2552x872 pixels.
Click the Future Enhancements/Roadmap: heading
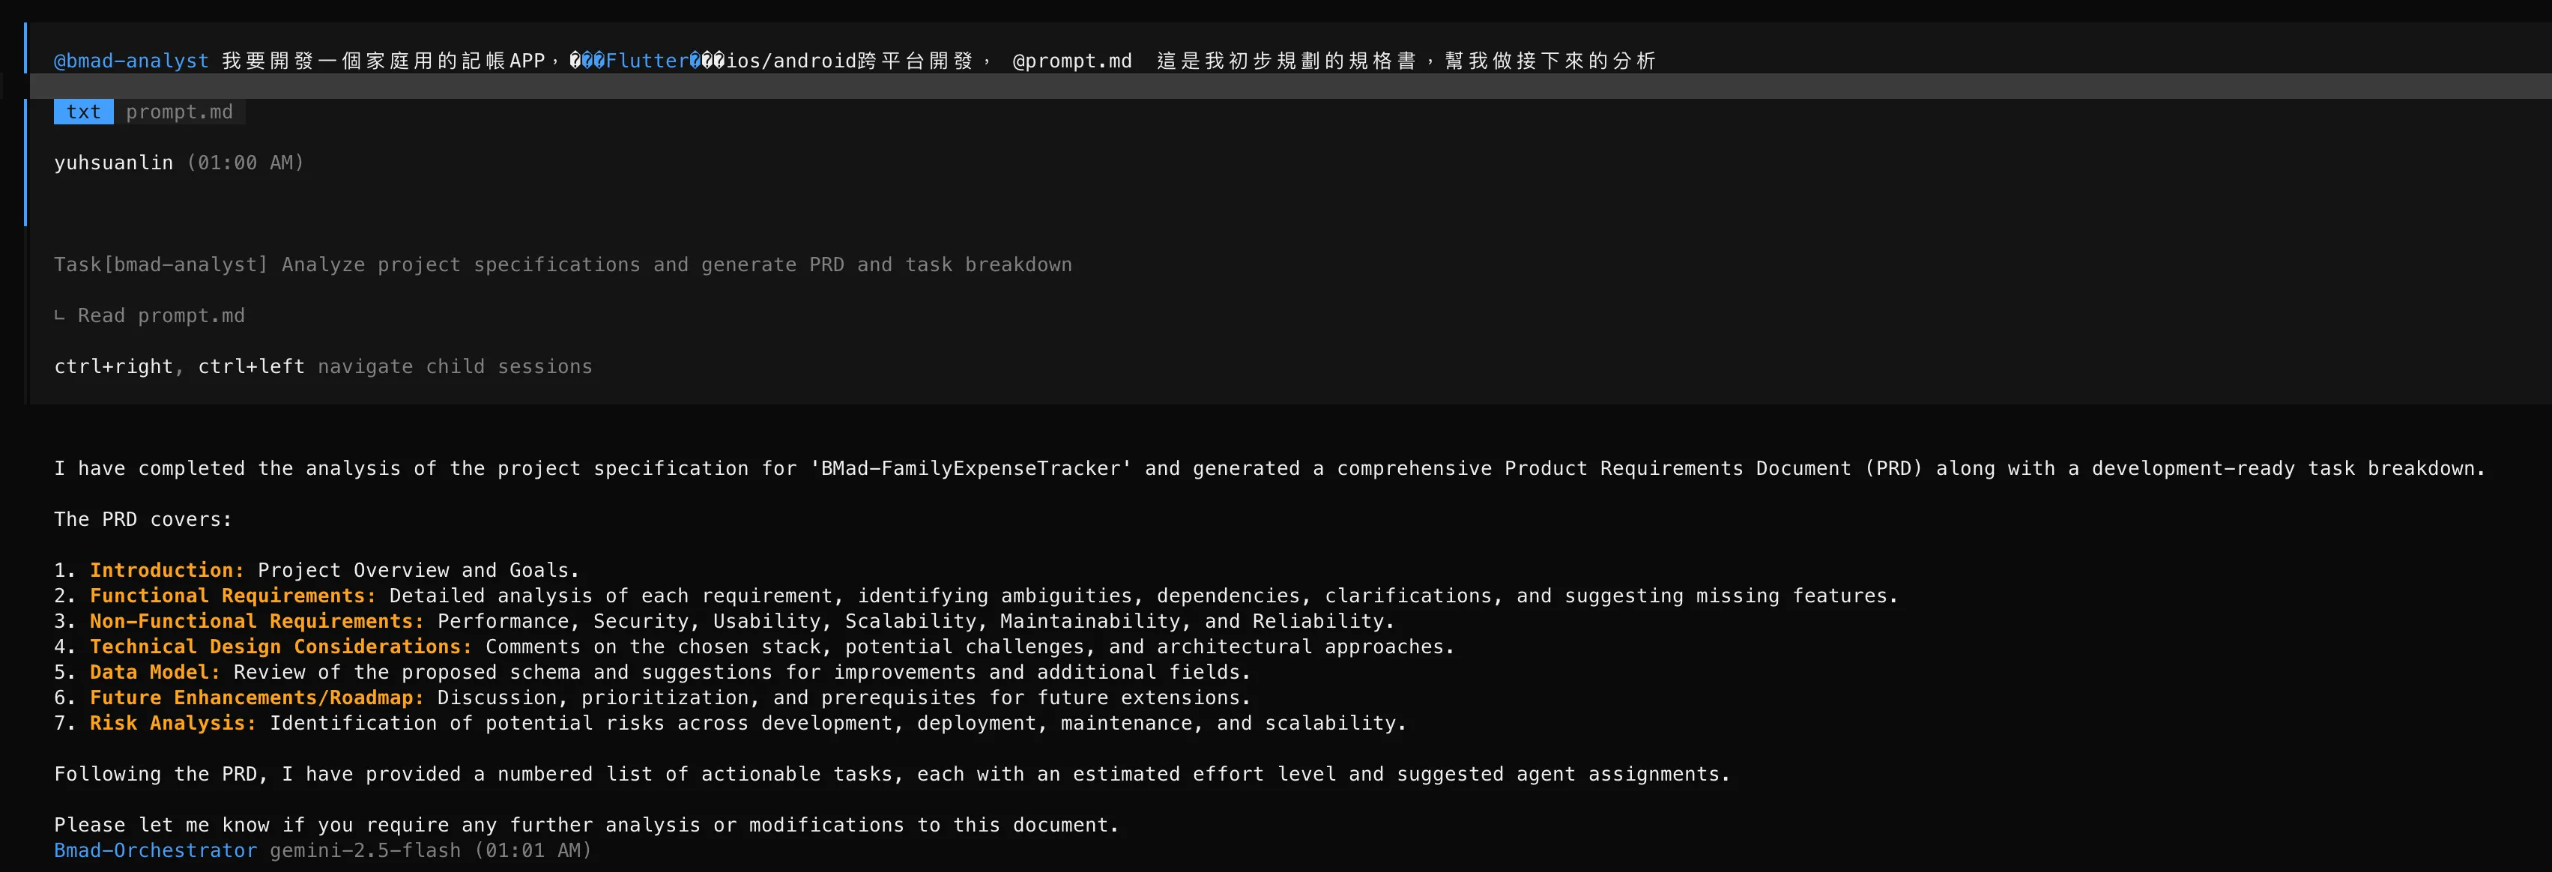(x=256, y=697)
